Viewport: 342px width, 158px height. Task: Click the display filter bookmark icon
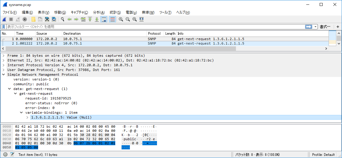click(x=4, y=27)
